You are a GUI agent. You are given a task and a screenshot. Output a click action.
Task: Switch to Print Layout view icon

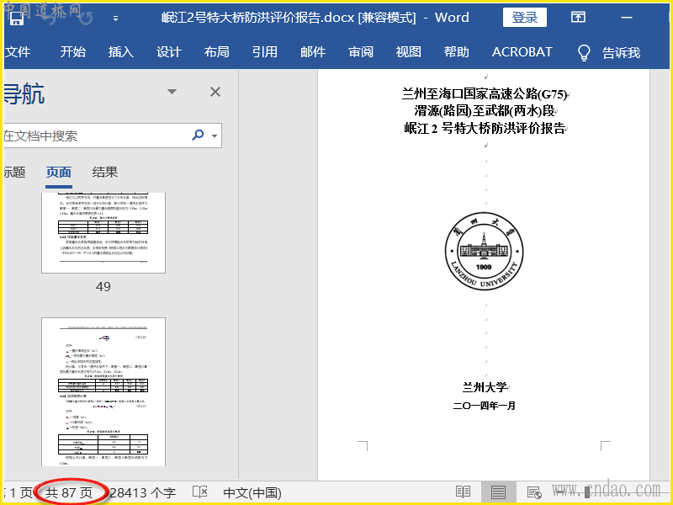point(498,492)
